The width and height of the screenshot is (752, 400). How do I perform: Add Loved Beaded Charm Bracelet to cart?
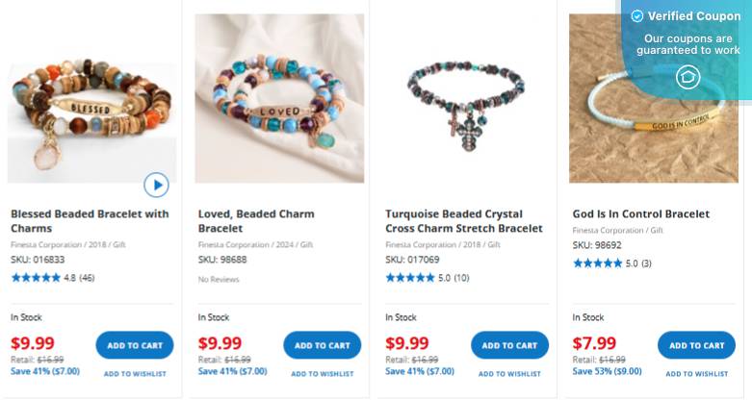[x=323, y=345]
